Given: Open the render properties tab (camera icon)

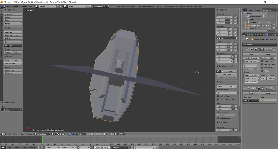Looking at the screenshot, I should click(249, 35).
